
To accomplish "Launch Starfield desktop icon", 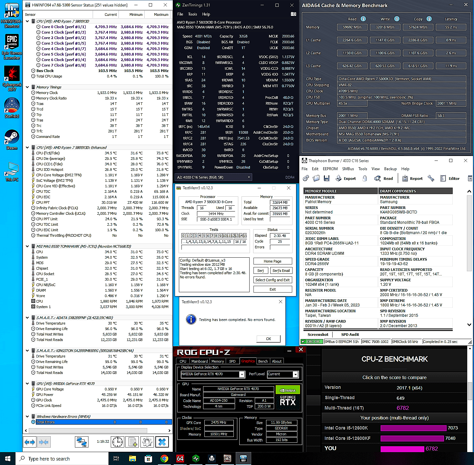I will click(x=12, y=108).
